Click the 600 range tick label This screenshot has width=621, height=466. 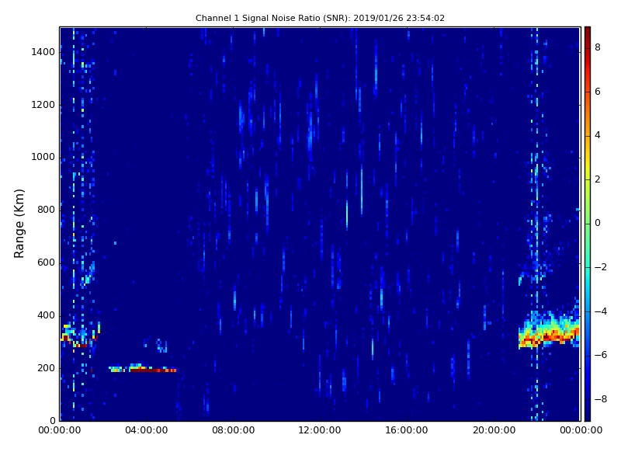point(46,263)
